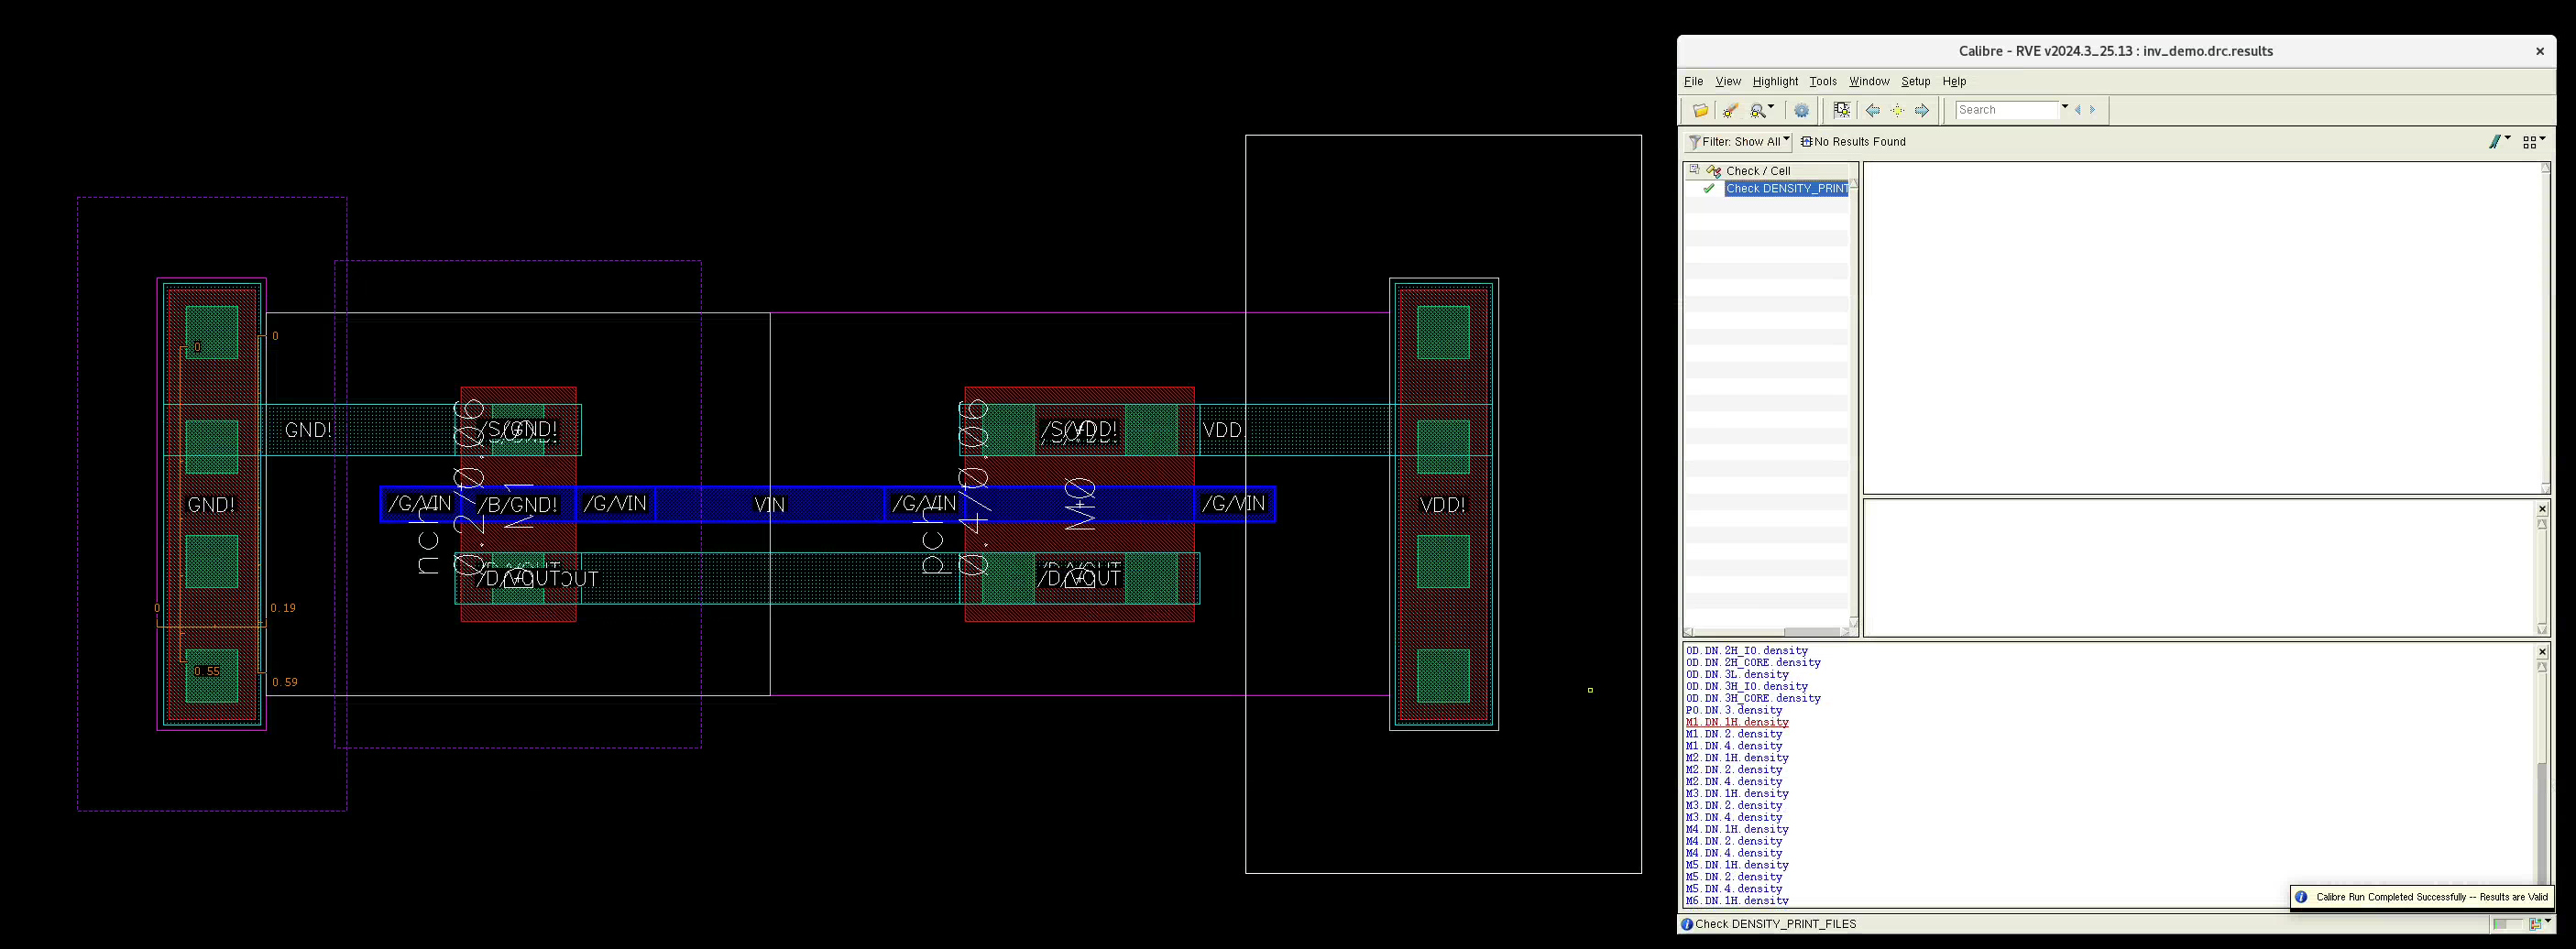Open the M1.DN.1H.density link

1736,722
